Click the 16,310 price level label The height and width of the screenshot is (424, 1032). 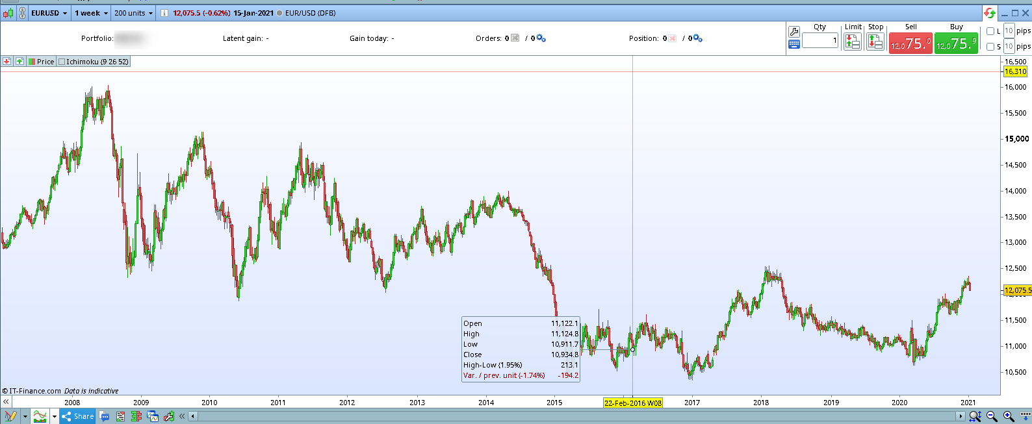(1015, 71)
